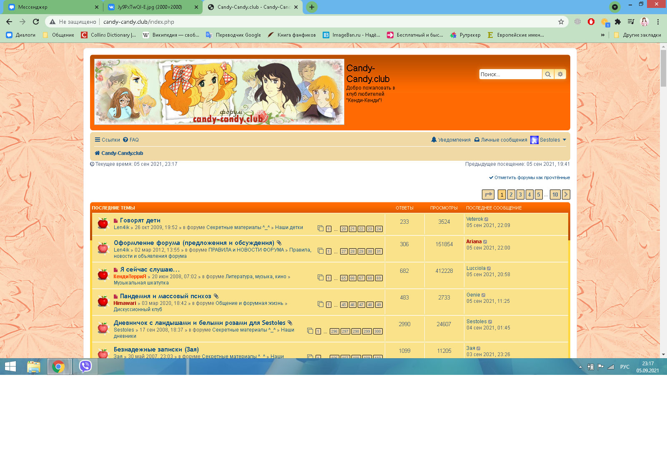Click the forum search magnifier button

click(548, 75)
